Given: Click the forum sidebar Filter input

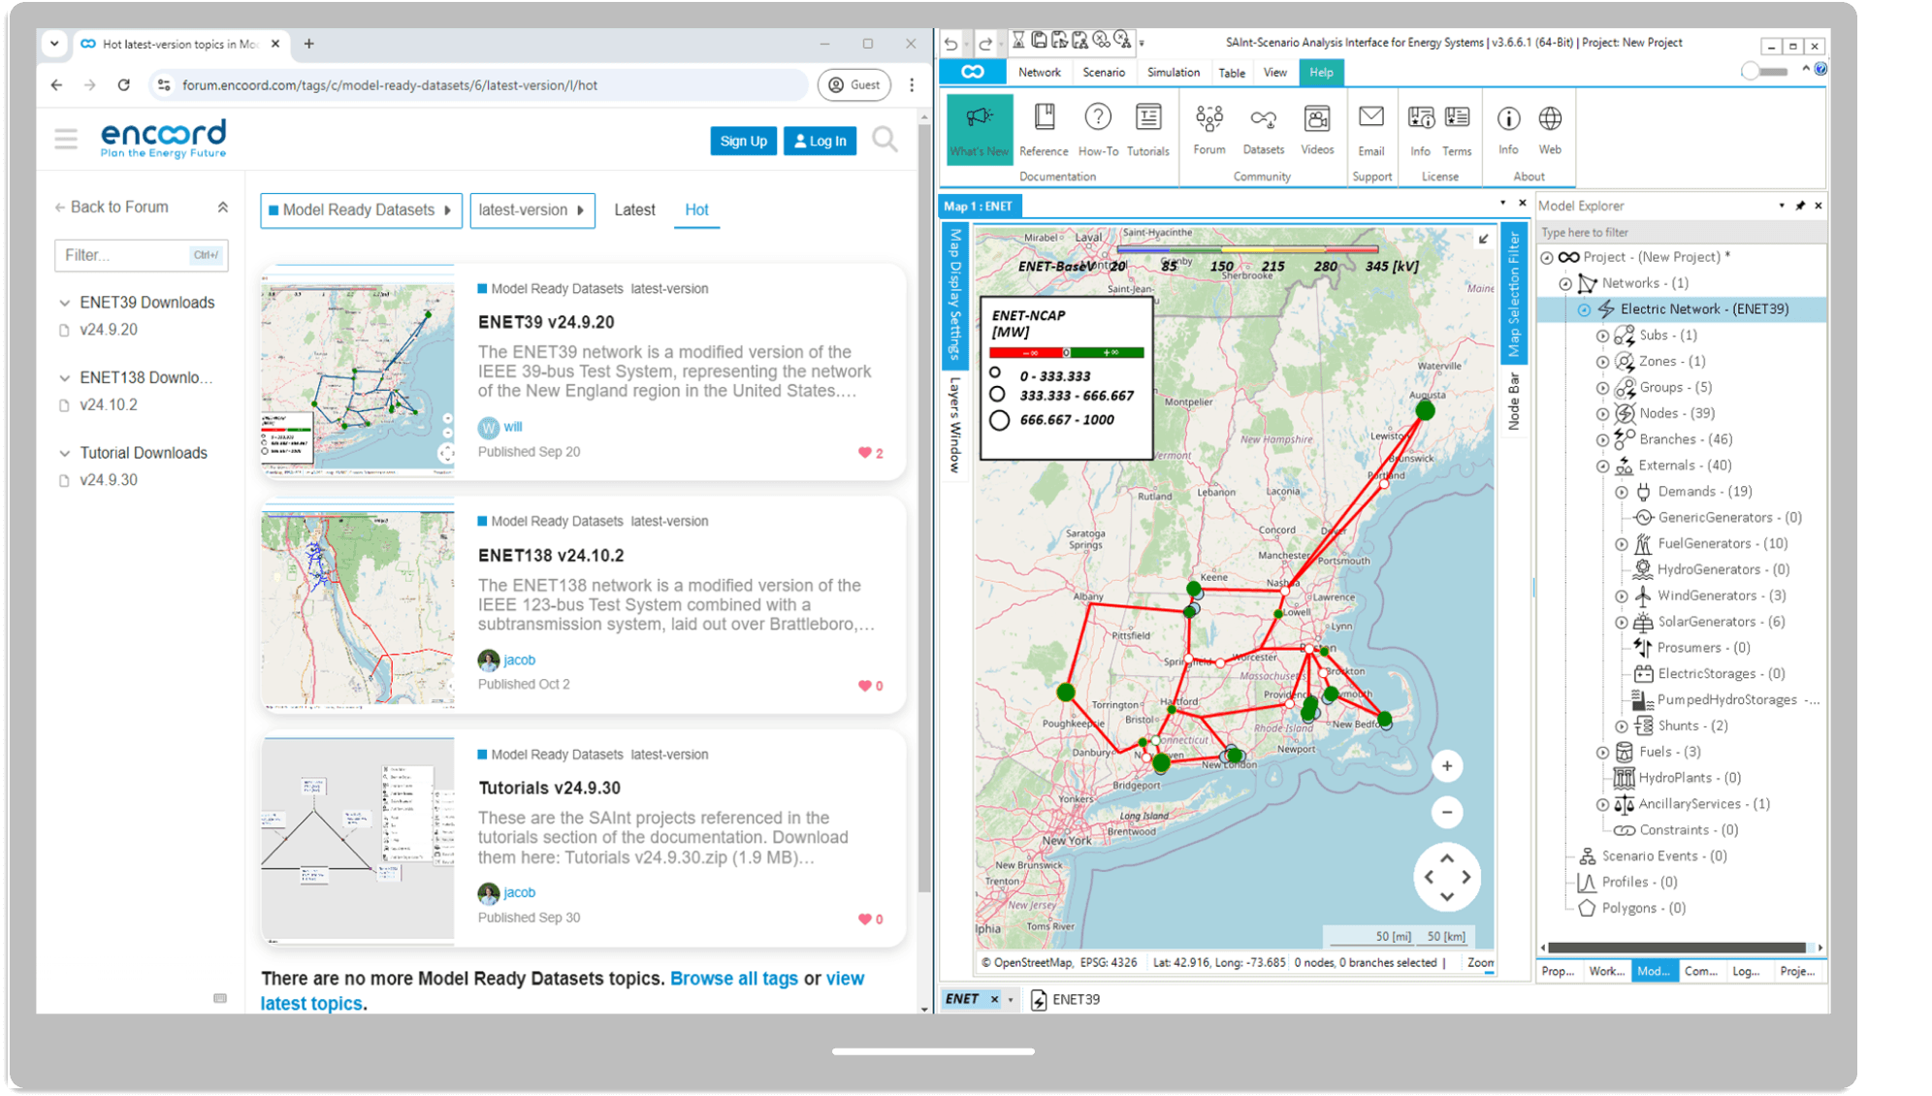Looking at the screenshot, I should [123, 255].
